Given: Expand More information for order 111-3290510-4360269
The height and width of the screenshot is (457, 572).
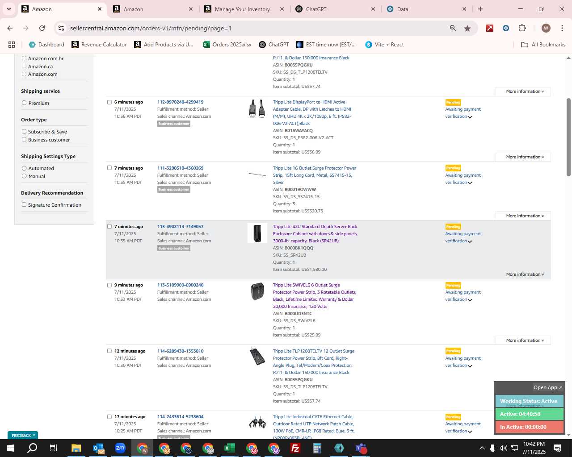Looking at the screenshot, I should (x=523, y=216).
